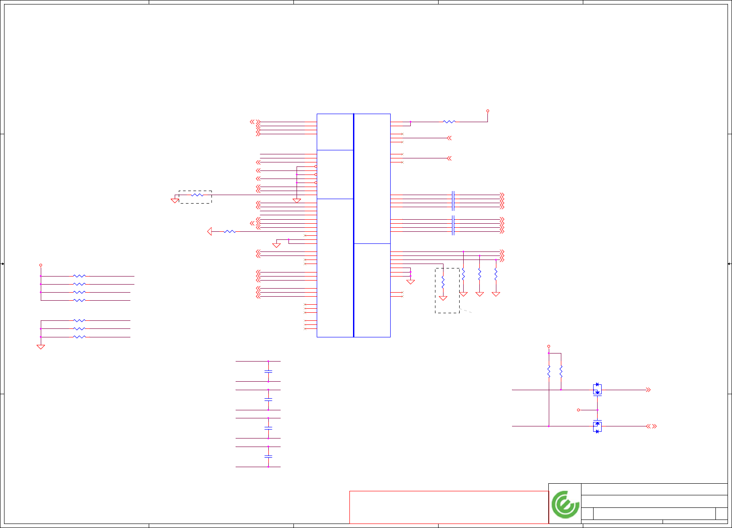Select the resistor beside the left-pointing arrow

(229, 231)
